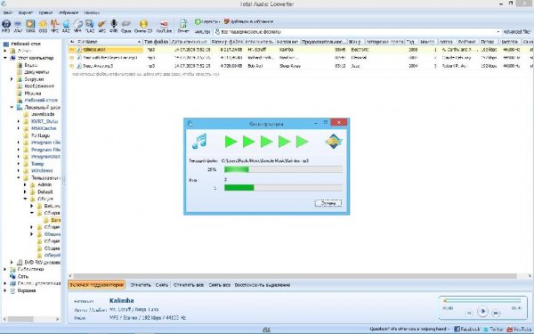Expand the Admin user folder node
534x334 pixels.
[25, 184]
